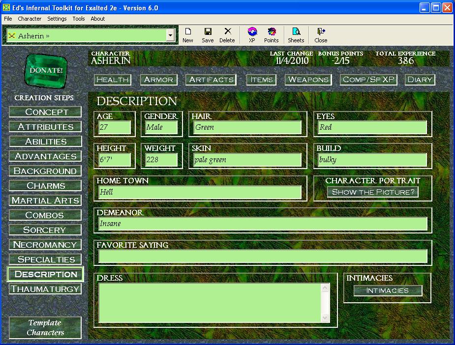Switch to the Armor tab
This screenshot has width=455, height=345.
[159, 80]
